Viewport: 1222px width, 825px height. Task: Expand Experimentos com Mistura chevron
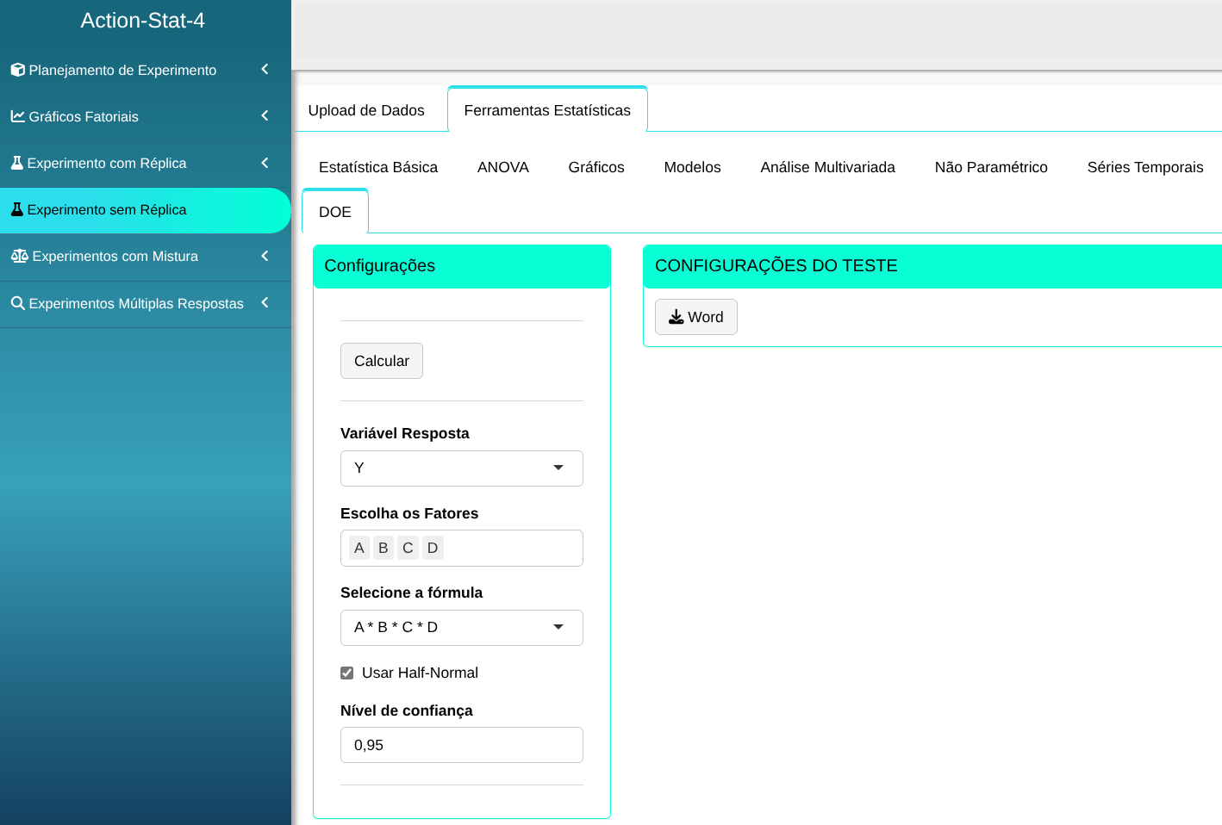click(265, 256)
